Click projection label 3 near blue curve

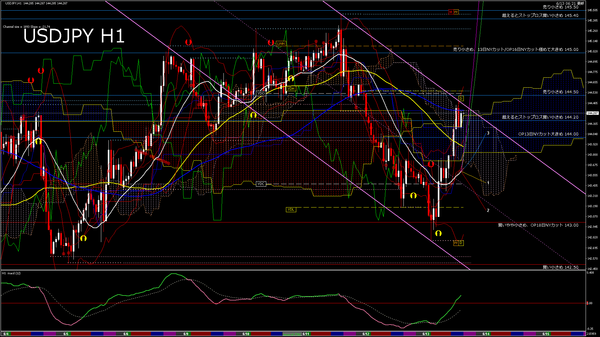488,133
